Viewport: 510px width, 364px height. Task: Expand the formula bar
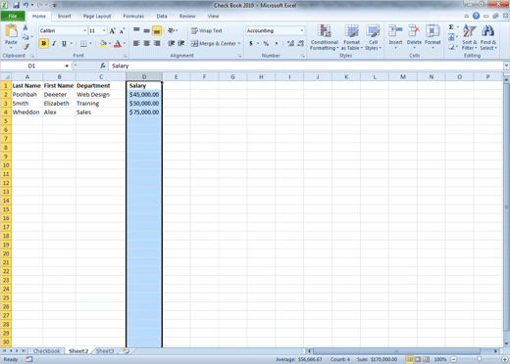tap(506, 66)
